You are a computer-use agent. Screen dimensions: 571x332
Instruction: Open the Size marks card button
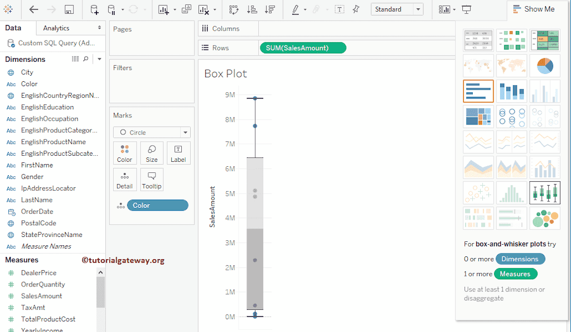point(152,153)
